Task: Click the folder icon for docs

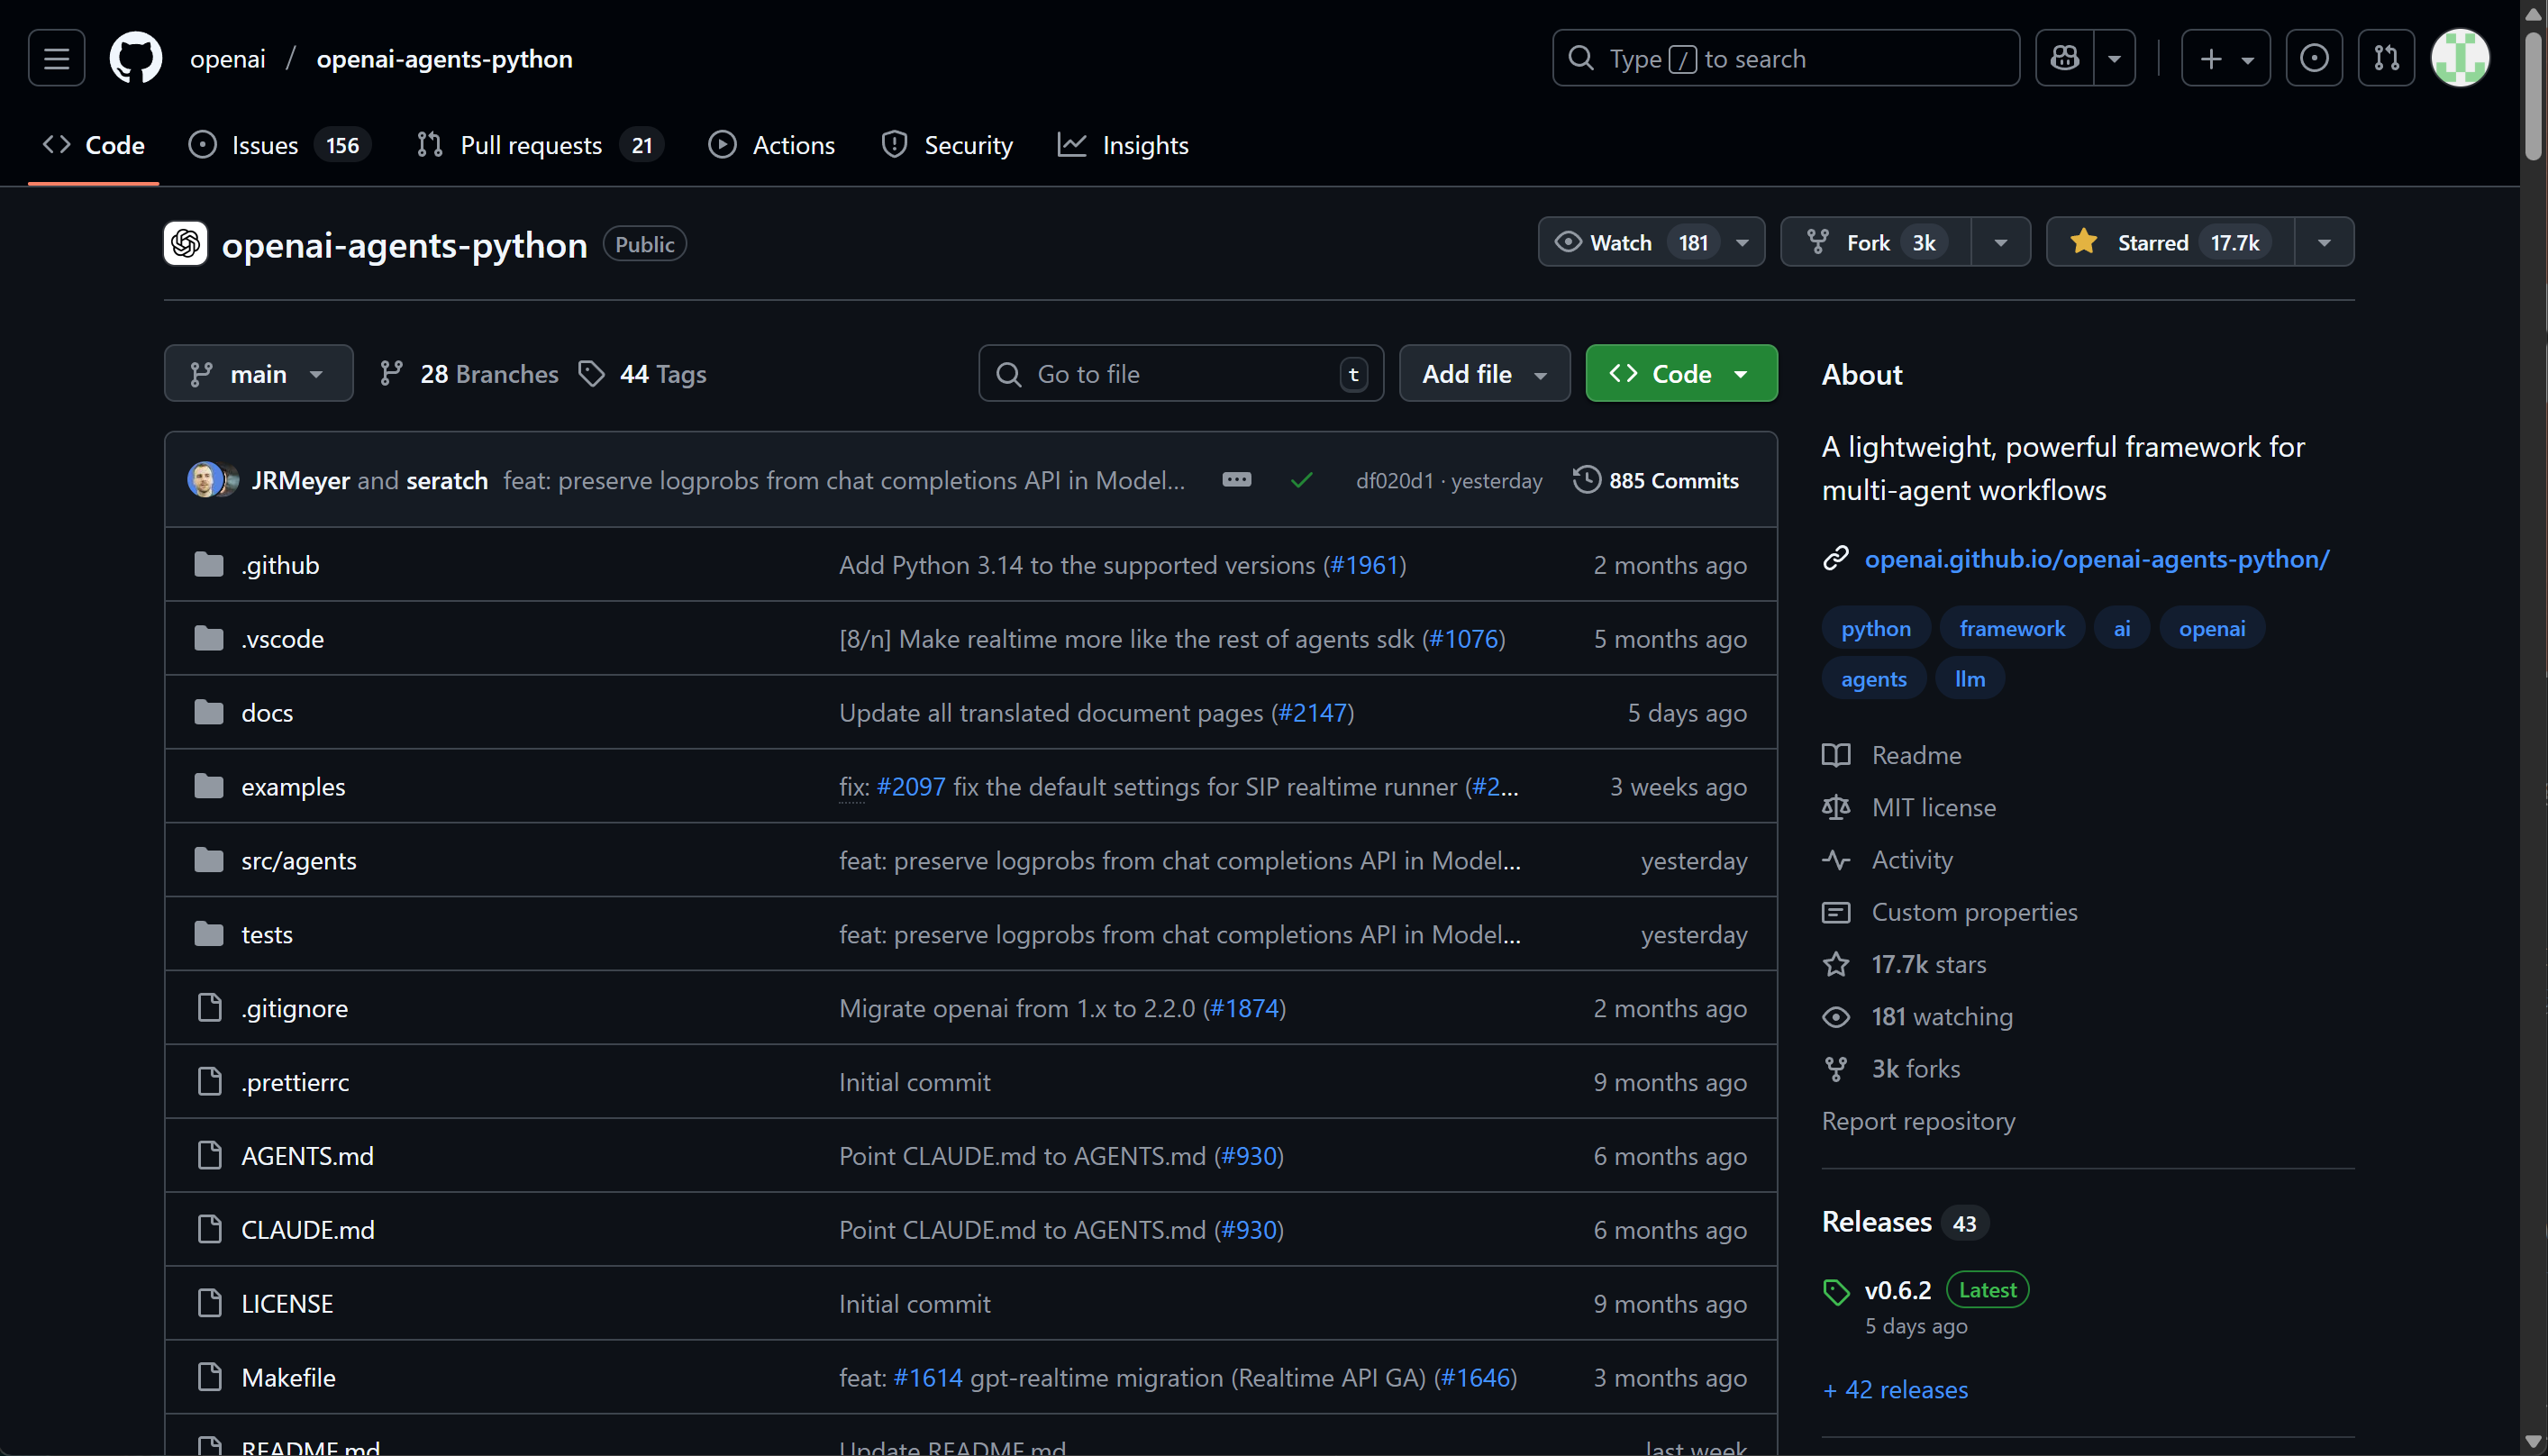Action: [209, 712]
